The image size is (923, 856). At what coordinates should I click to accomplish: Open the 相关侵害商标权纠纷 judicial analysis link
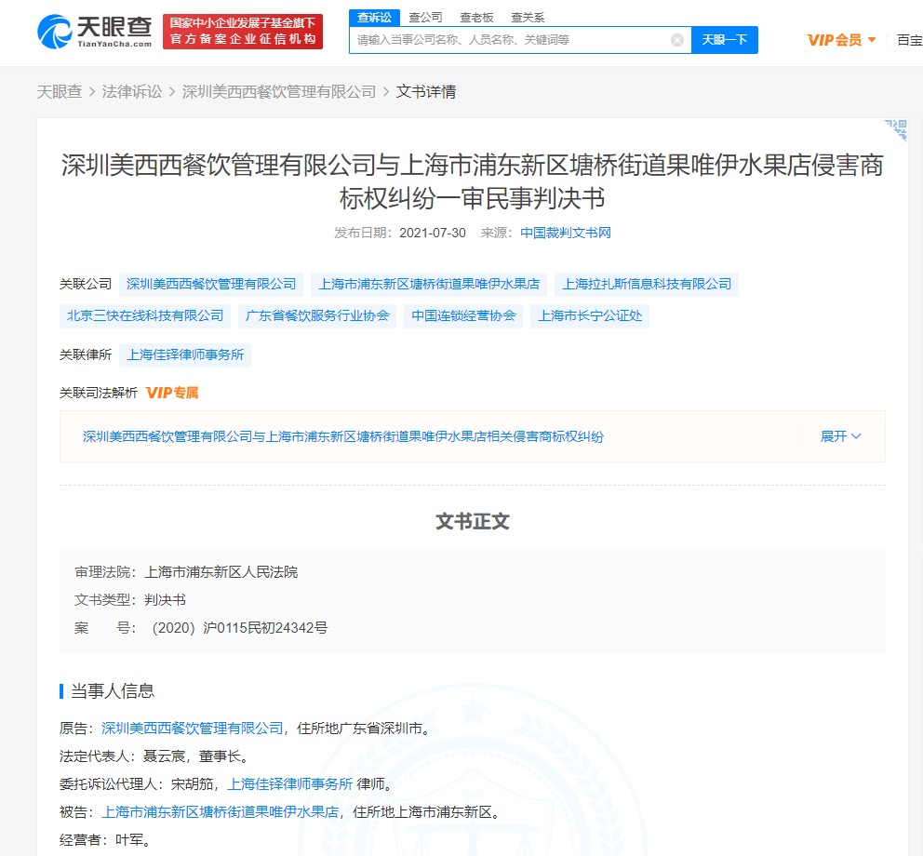343,436
